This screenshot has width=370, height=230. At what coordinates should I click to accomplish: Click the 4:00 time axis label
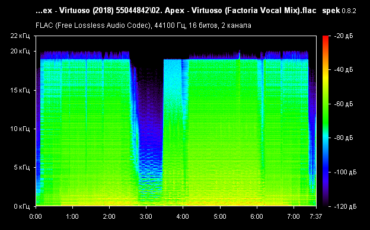pyautogui.click(x=183, y=216)
